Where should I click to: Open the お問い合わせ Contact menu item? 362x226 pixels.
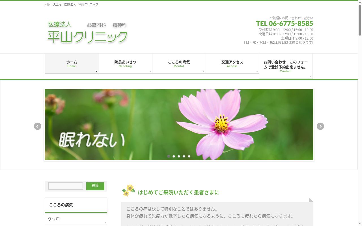tap(286, 66)
